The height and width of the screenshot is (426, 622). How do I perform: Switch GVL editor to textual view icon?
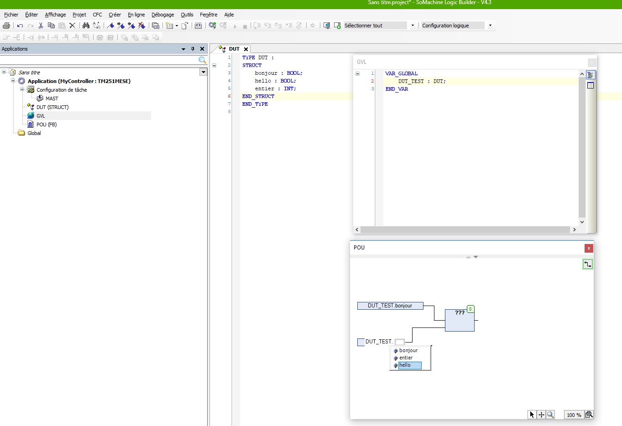(591, 75)
